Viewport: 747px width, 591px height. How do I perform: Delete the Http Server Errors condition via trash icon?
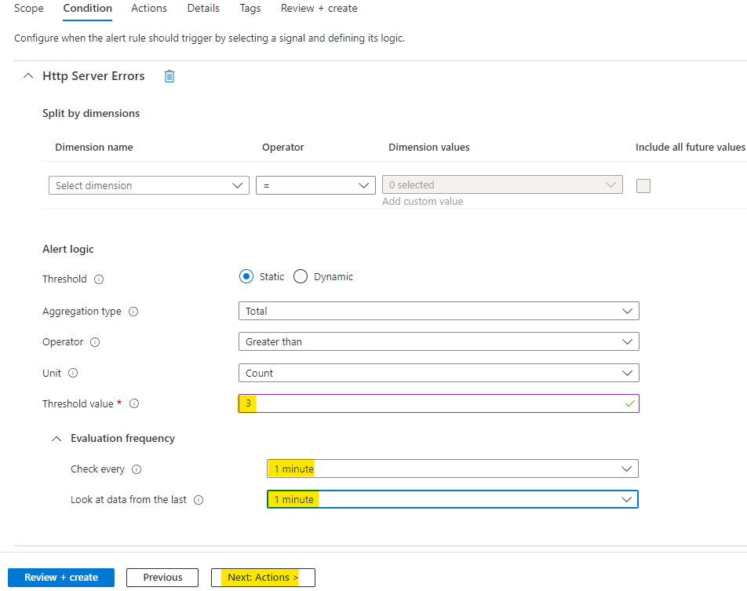coord(169,76)
